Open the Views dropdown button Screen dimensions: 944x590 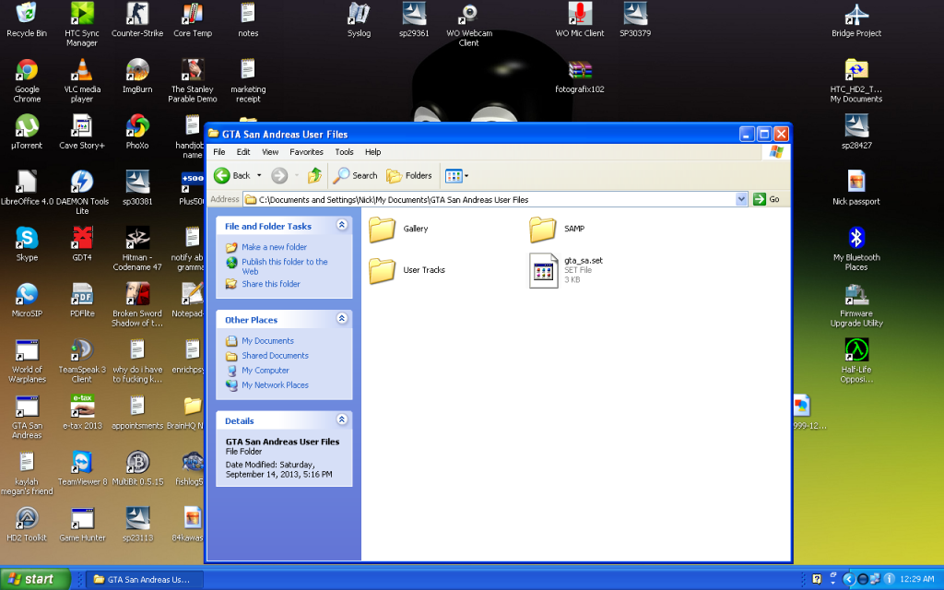point(456,176)
